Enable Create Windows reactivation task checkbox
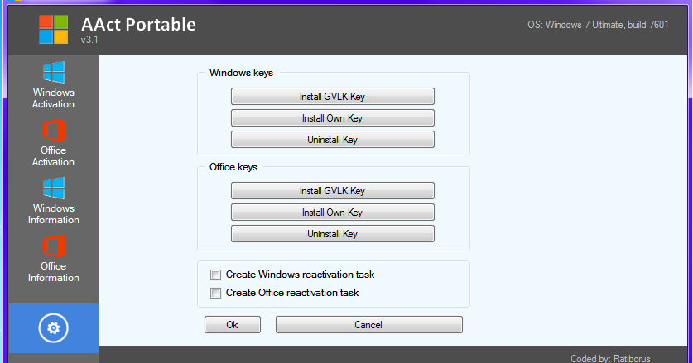The height and width of the screenshot is (363, 693). [215, 275]
